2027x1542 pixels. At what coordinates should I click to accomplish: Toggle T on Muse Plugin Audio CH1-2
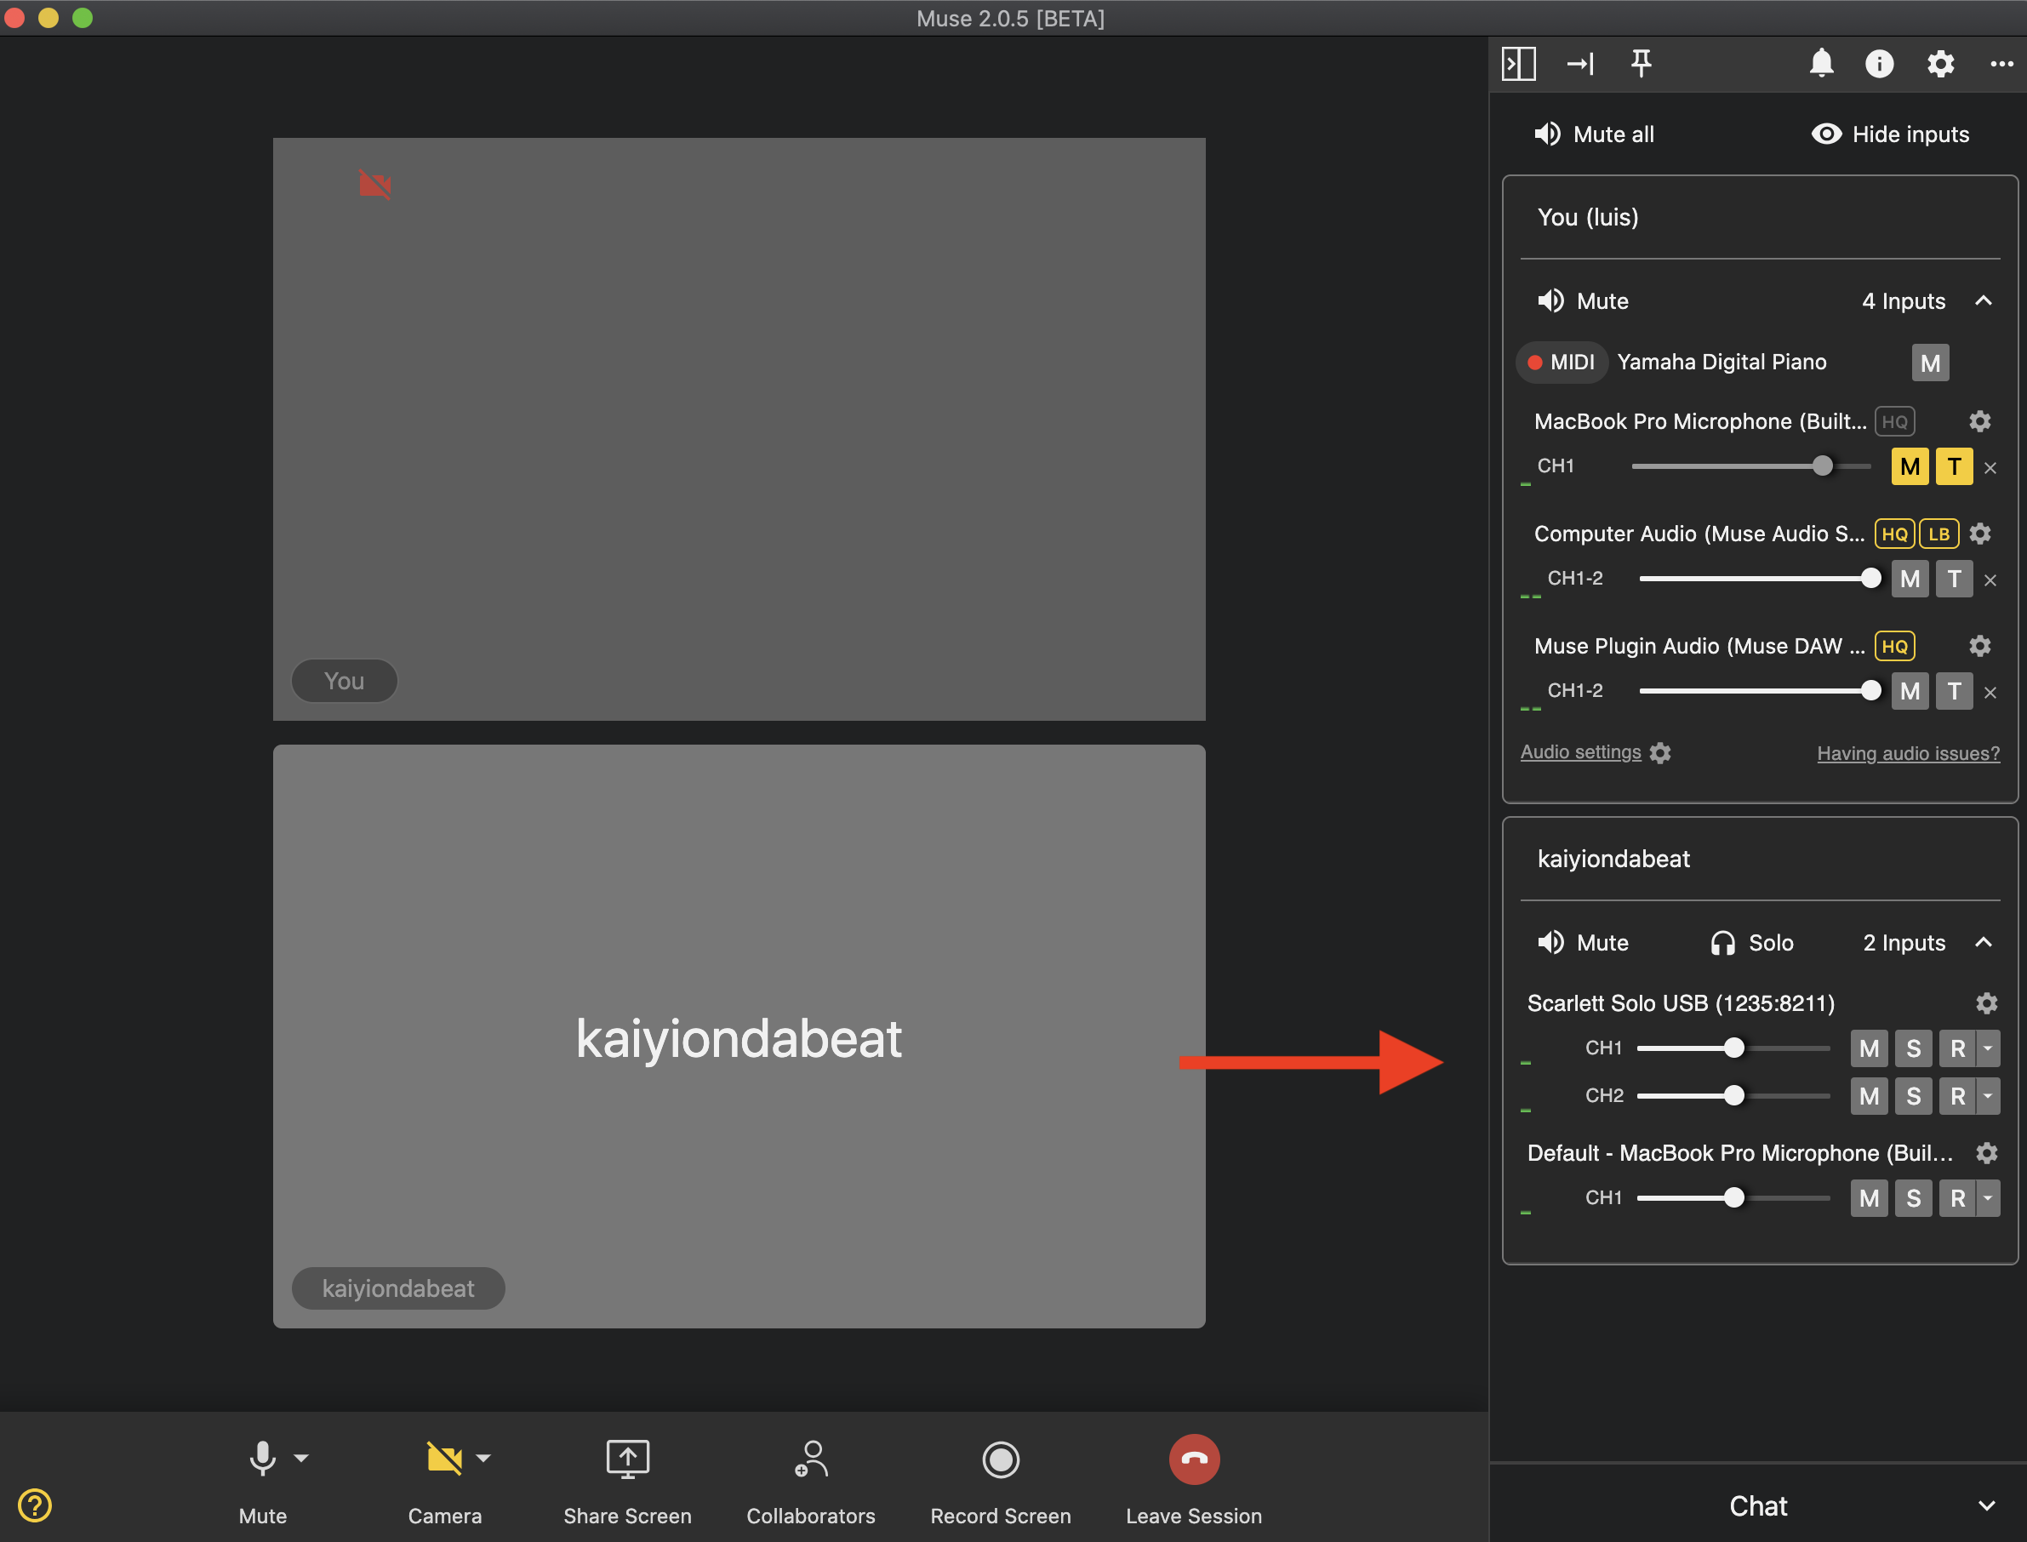click(1955, 691)
